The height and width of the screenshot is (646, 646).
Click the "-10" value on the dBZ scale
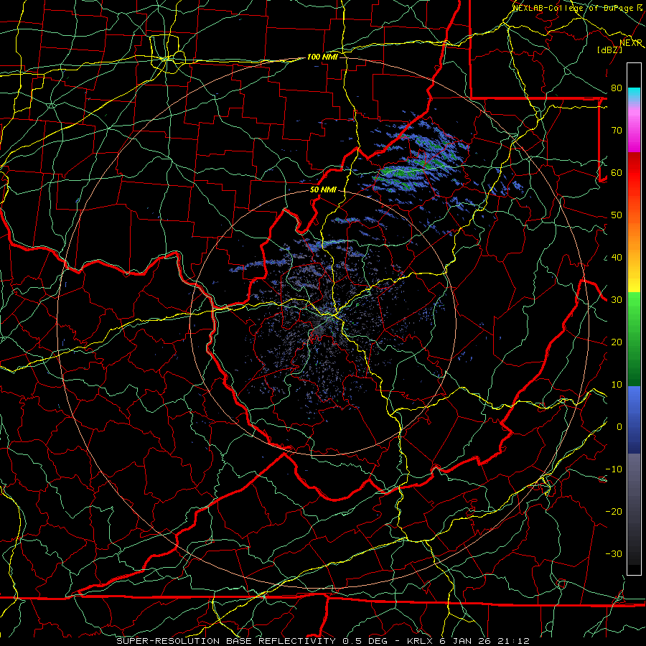tap(614, 469)
